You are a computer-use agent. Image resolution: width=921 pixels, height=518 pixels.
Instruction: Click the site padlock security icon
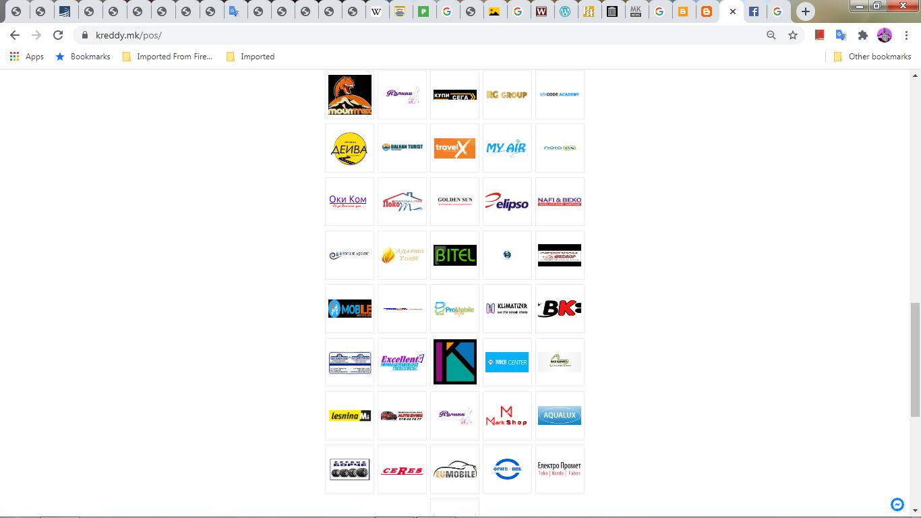85,35
